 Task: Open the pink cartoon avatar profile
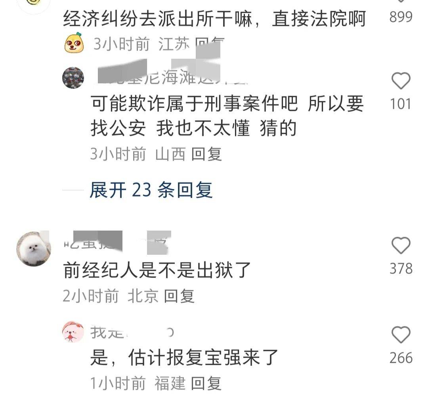tap(73, 332)
